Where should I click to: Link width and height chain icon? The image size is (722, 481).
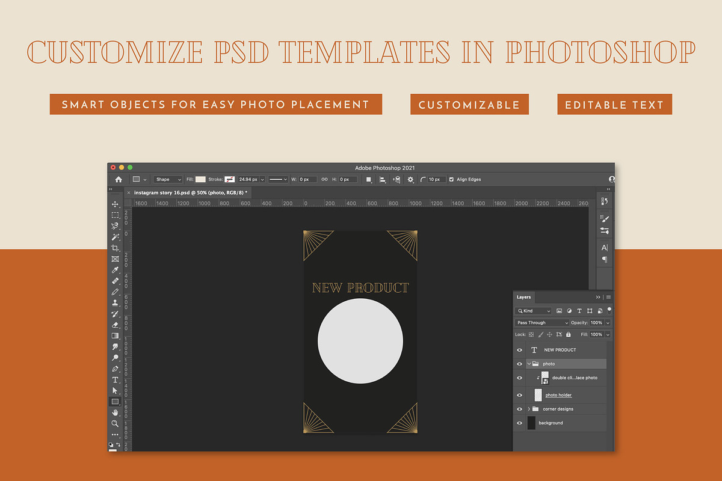point(324,179)
